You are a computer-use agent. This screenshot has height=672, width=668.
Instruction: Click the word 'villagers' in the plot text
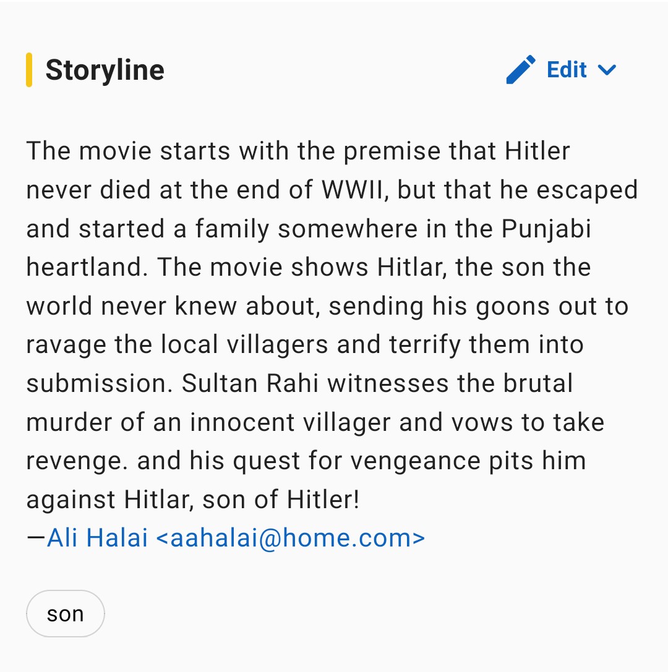click(x=277, y=345)
